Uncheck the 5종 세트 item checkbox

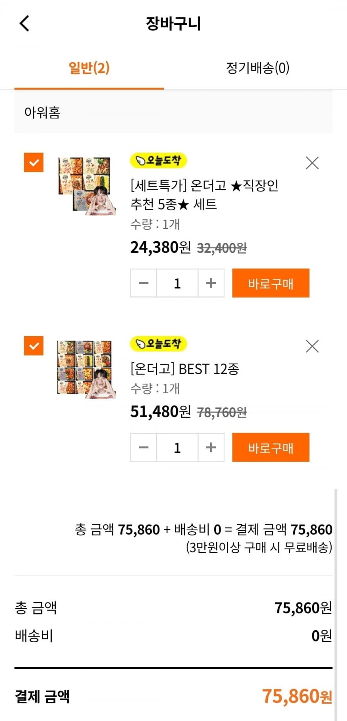point(34,162)
